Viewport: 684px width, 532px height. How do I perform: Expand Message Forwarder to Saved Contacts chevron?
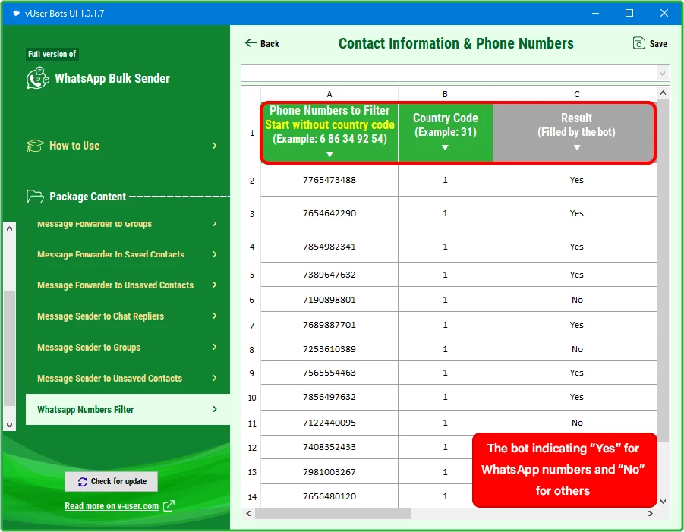pos(215,253)
